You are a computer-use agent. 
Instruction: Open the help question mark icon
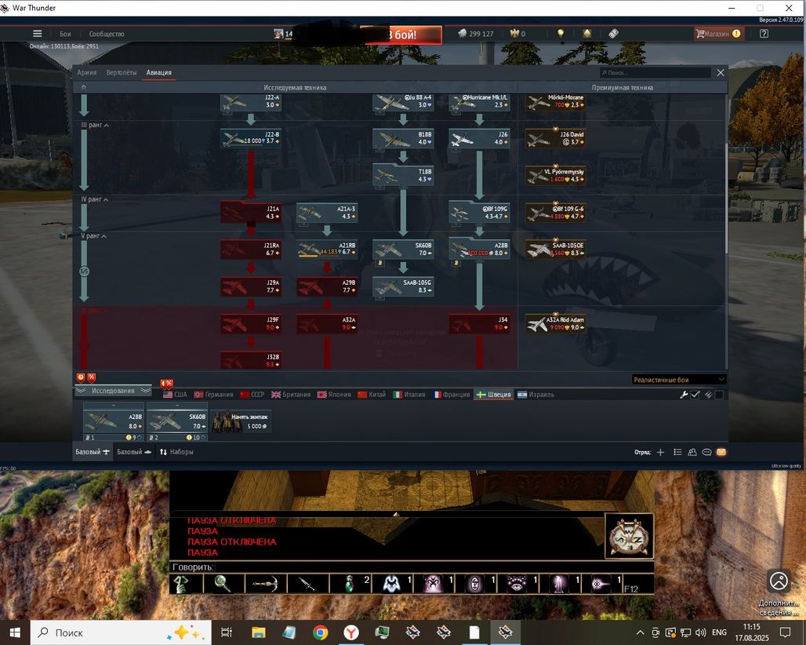764,34
